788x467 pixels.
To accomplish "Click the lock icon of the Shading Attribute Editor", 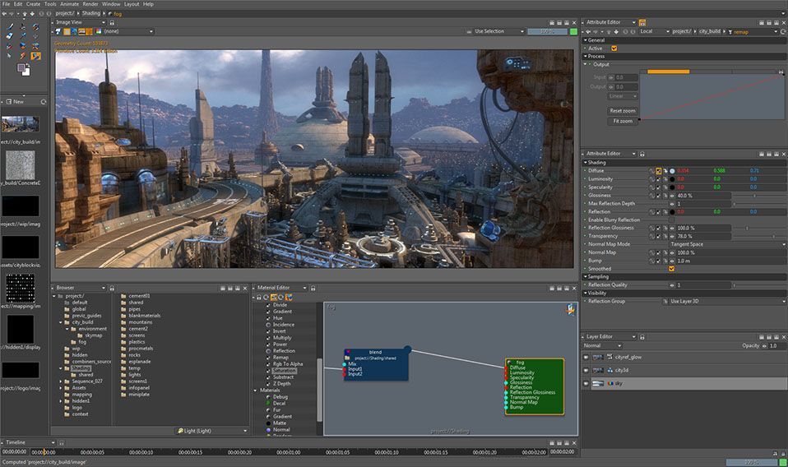I will tap(641, 154).
